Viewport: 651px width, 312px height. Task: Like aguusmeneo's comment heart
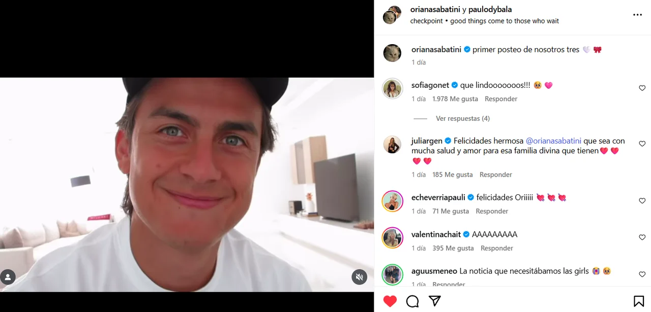click(642, 274)
